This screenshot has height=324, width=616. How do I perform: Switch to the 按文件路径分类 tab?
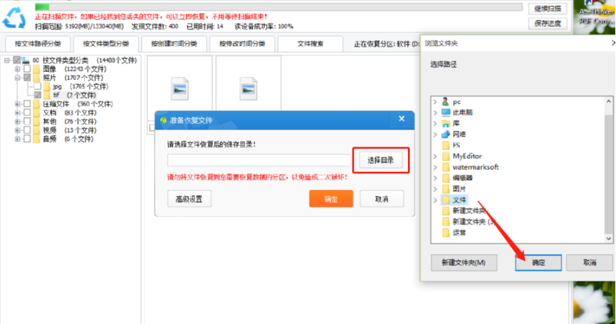click(x=38, y=44)
